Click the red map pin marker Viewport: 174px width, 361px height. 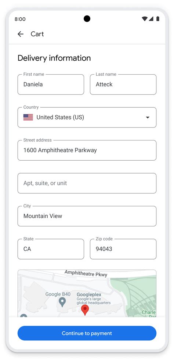[x=85, y=310]
